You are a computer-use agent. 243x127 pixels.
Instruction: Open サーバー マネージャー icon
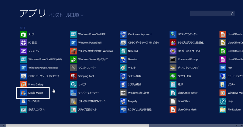coord(73,93)
